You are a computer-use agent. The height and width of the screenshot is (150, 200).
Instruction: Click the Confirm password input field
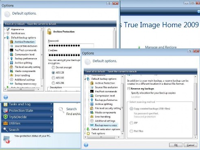65,55
